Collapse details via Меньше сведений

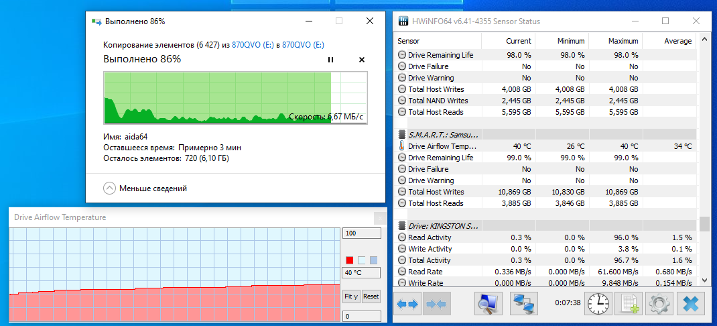(145, 188)
